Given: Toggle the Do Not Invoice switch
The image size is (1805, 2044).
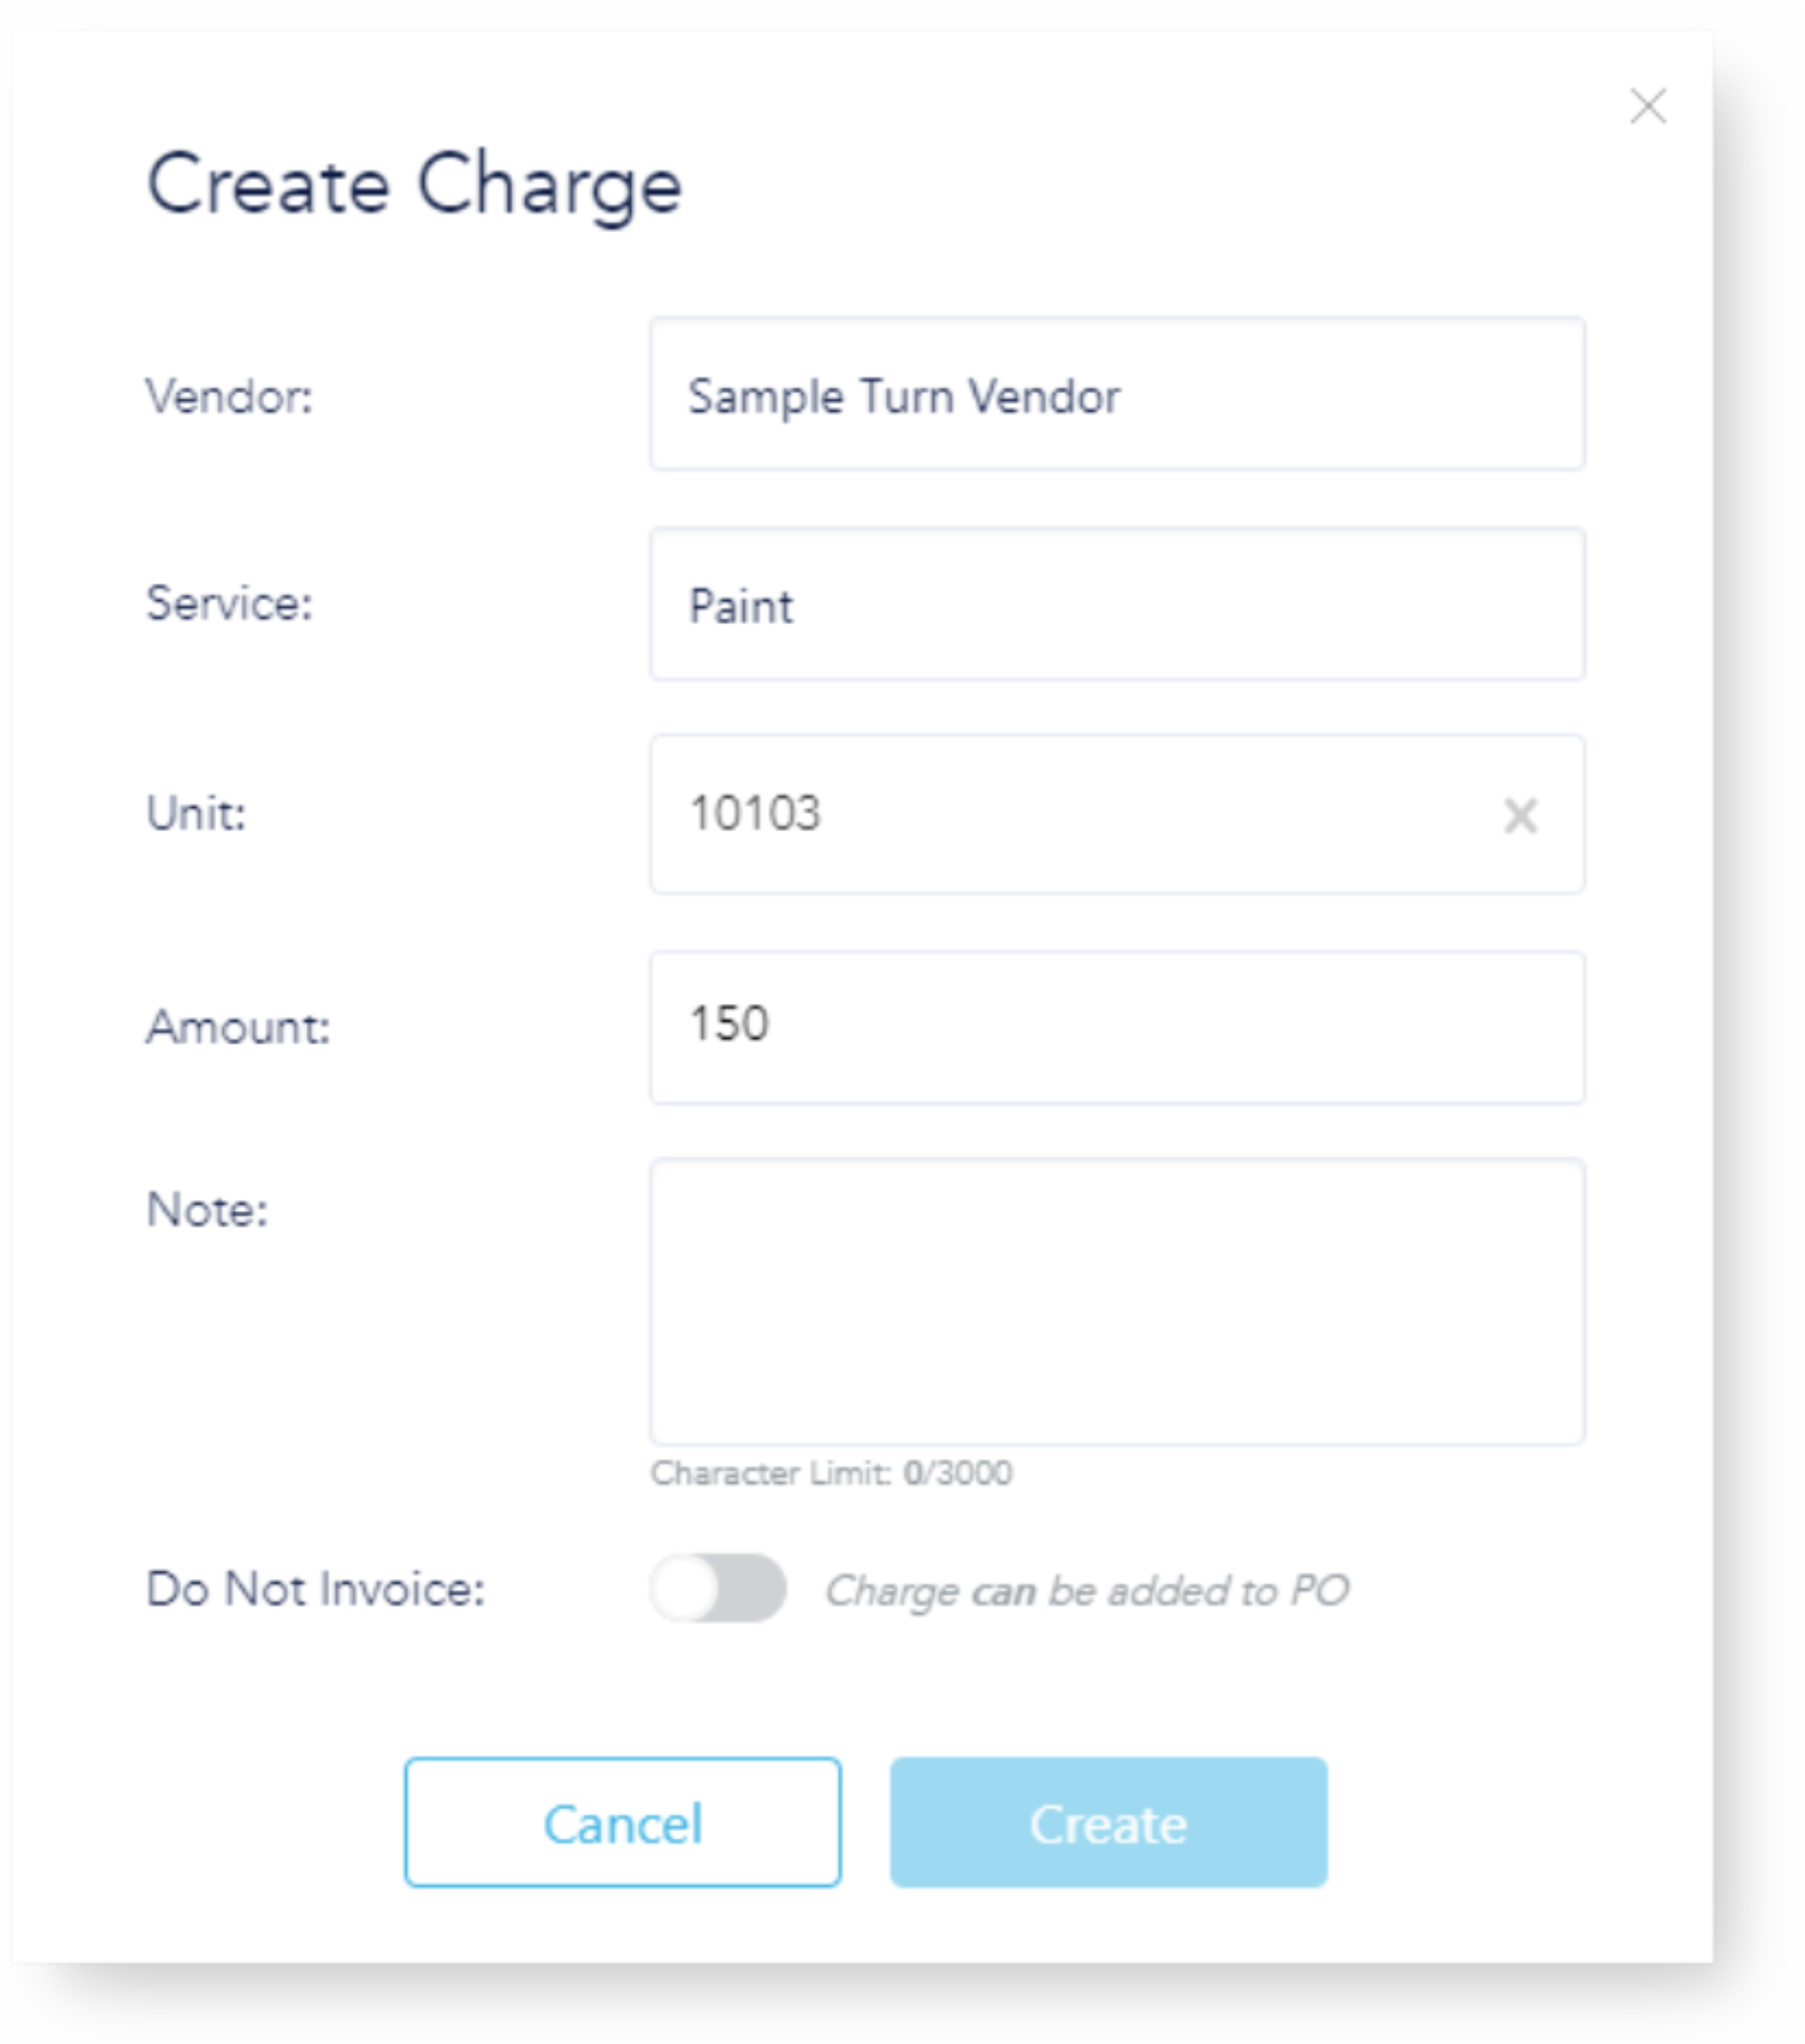Looking at the screenshot, I should [718, 1588].
